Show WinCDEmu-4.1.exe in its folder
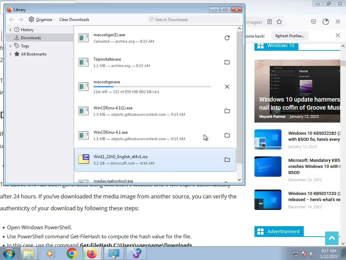The image size is (346, 260). 227,135
